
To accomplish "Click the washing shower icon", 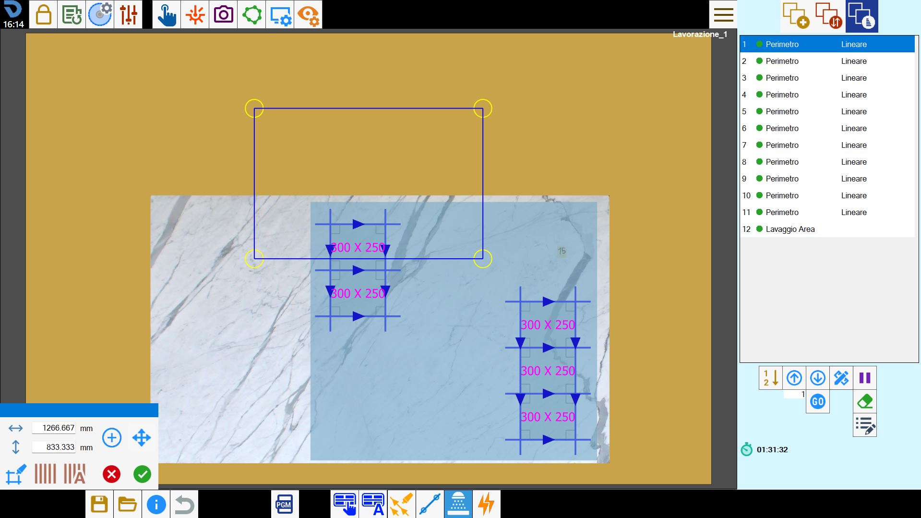I will click(x=458, y=504).
